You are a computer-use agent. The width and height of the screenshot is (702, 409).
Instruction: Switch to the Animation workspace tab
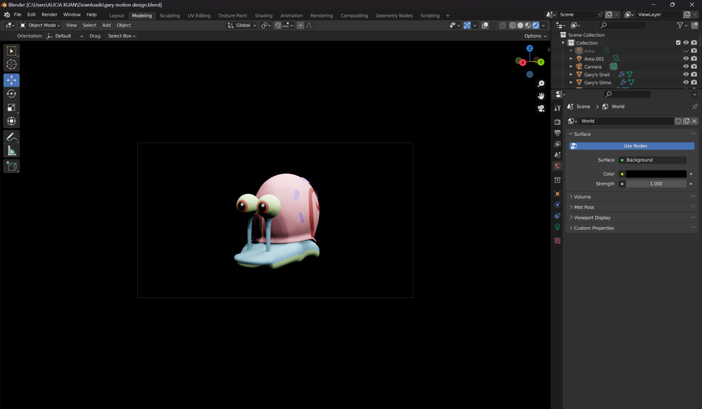click(291, 16)
